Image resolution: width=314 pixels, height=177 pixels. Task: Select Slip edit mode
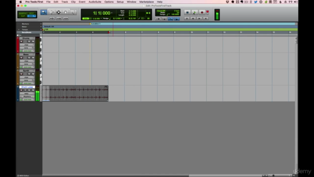23,16
